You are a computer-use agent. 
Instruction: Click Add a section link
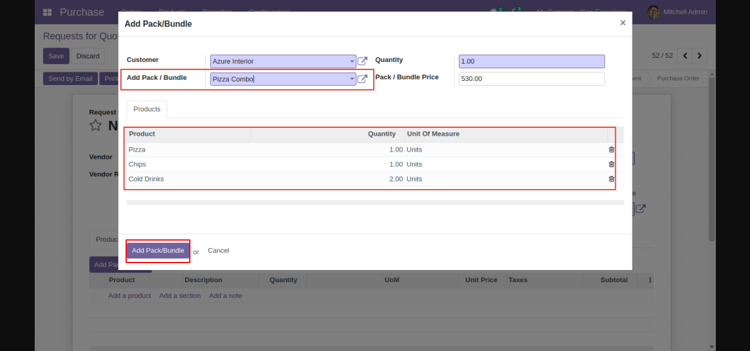[x=180, y=295]
